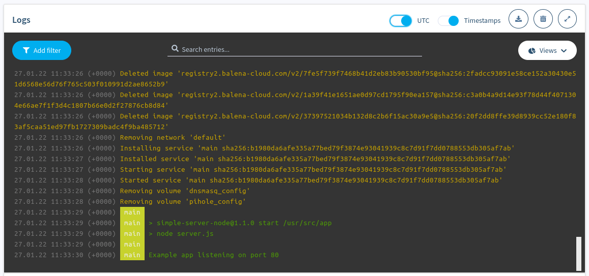Click the funnel icon in Add filter
Viewport: 589px width, 276px height.
click(x=26, y=51)
